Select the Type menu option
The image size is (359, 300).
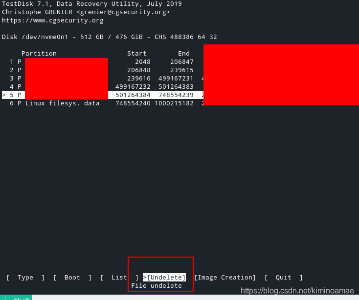[25, 278]
